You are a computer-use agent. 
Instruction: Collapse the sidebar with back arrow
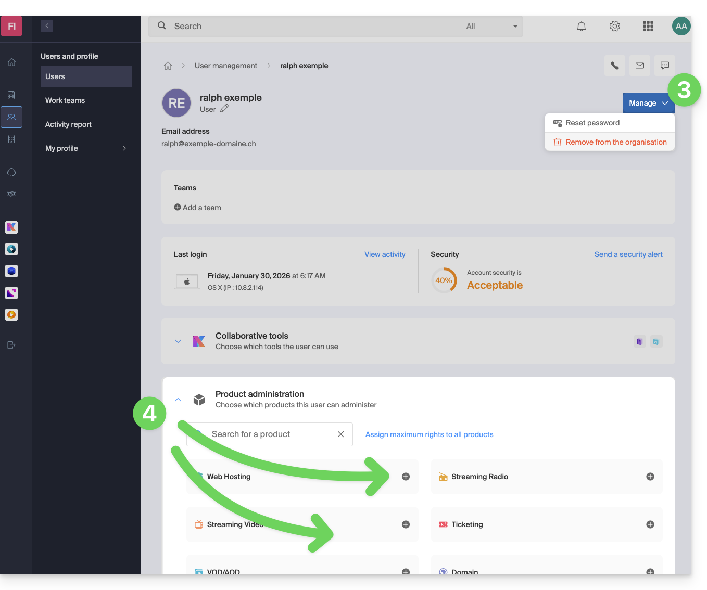click(47, 26)
